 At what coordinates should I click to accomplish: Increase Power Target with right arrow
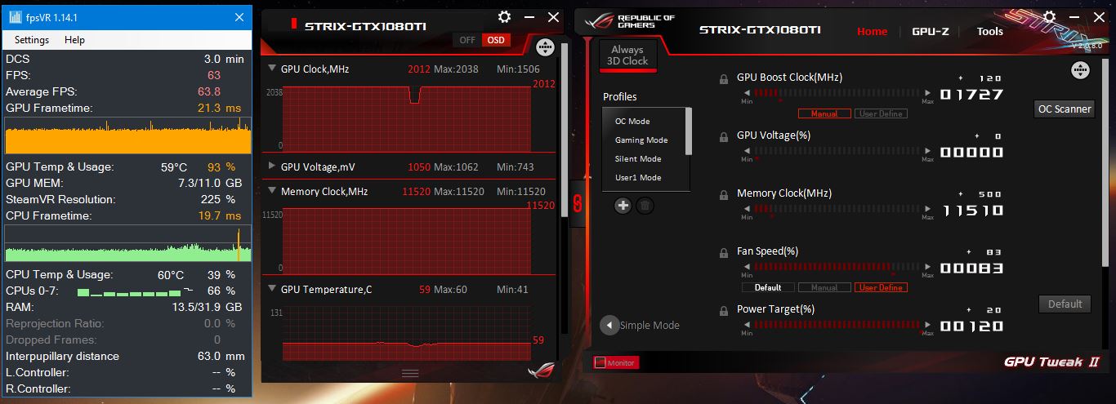927,325
